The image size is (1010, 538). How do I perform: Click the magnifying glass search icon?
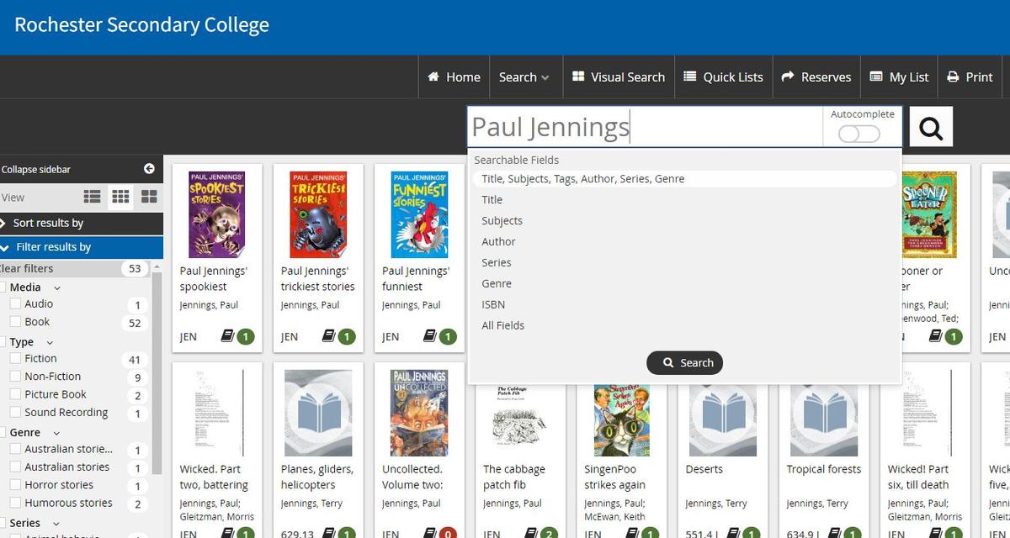tap(931, 128)
